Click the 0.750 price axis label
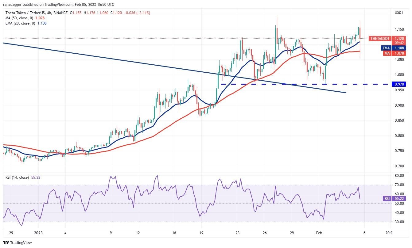This screenshot has height=248, width=412. pos(399,151)
